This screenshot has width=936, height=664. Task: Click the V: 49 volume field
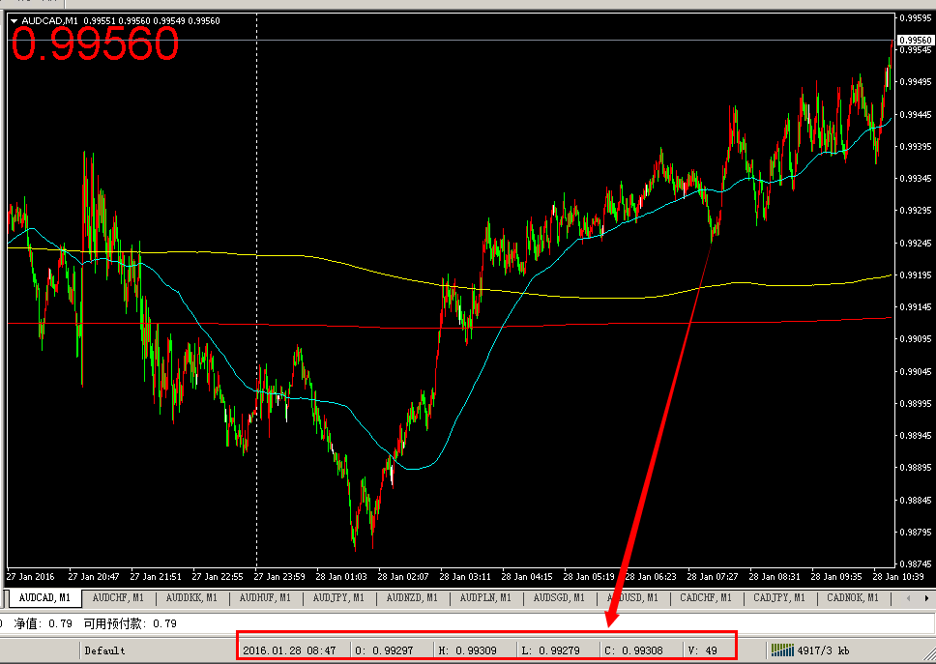tap(704, 650)
